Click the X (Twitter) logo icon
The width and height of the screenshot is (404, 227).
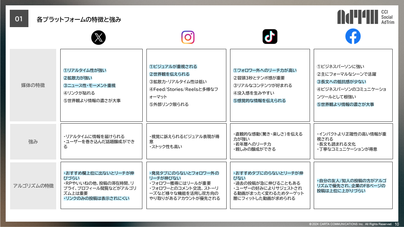pyautogui.click(x=98, y=38)
